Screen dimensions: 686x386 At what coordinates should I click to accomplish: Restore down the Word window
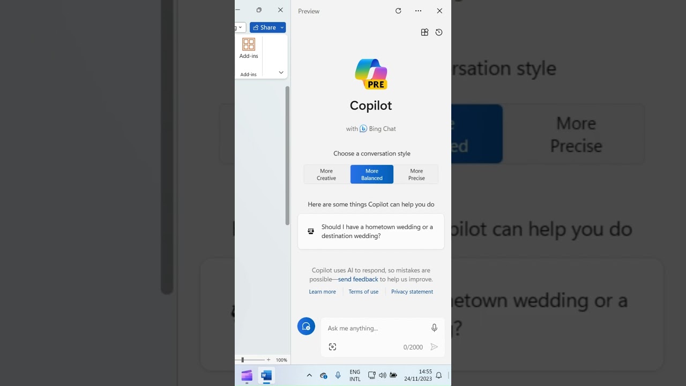[259, 10]
